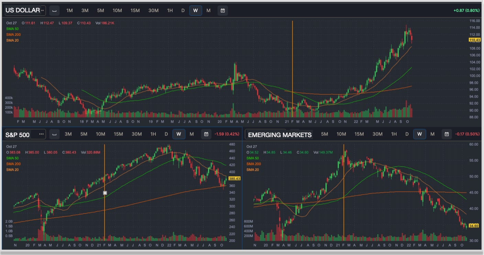The height and width of the screenshot is (255, 484).
Task: Select 3M interval in S&P 500 chart
Action: pyautogui.click(x=68, y=134)
